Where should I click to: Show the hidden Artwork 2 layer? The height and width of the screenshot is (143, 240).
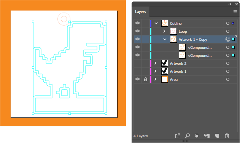(137, 63)
